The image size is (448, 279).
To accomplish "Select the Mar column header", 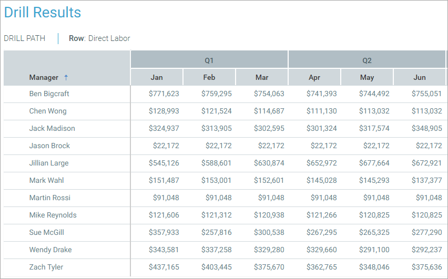I will (262, 77).
